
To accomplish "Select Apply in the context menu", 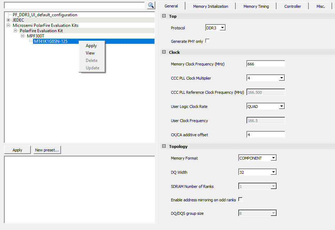I will pos(91,46).
